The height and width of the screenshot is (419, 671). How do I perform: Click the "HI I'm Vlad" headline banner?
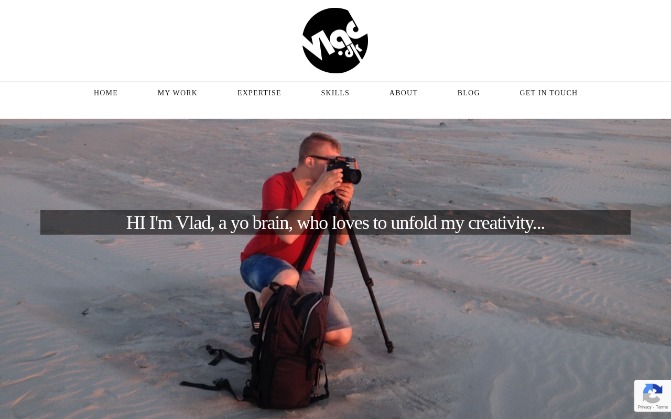click(x=335, y=223)
